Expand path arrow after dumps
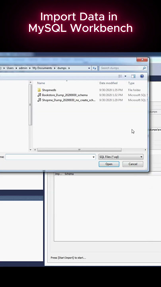 [69, 68]
